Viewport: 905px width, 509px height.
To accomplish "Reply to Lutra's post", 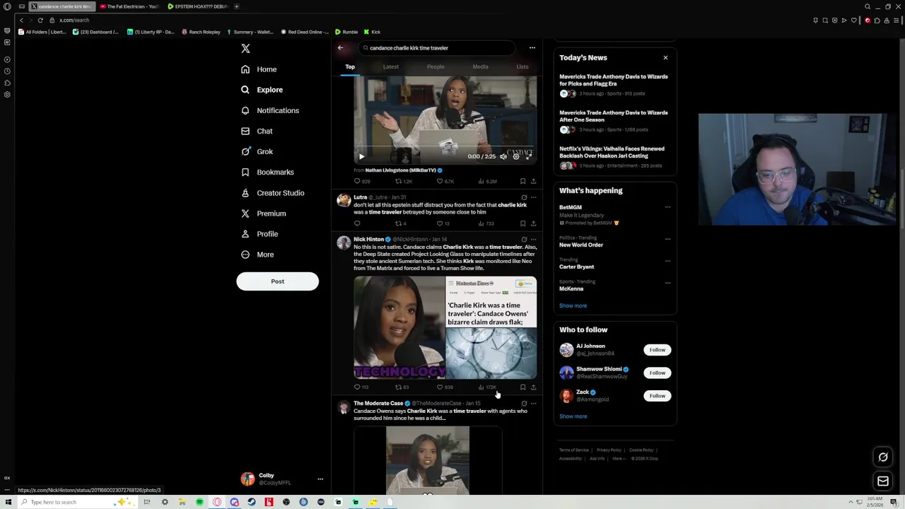I will (x=357, y=223).
